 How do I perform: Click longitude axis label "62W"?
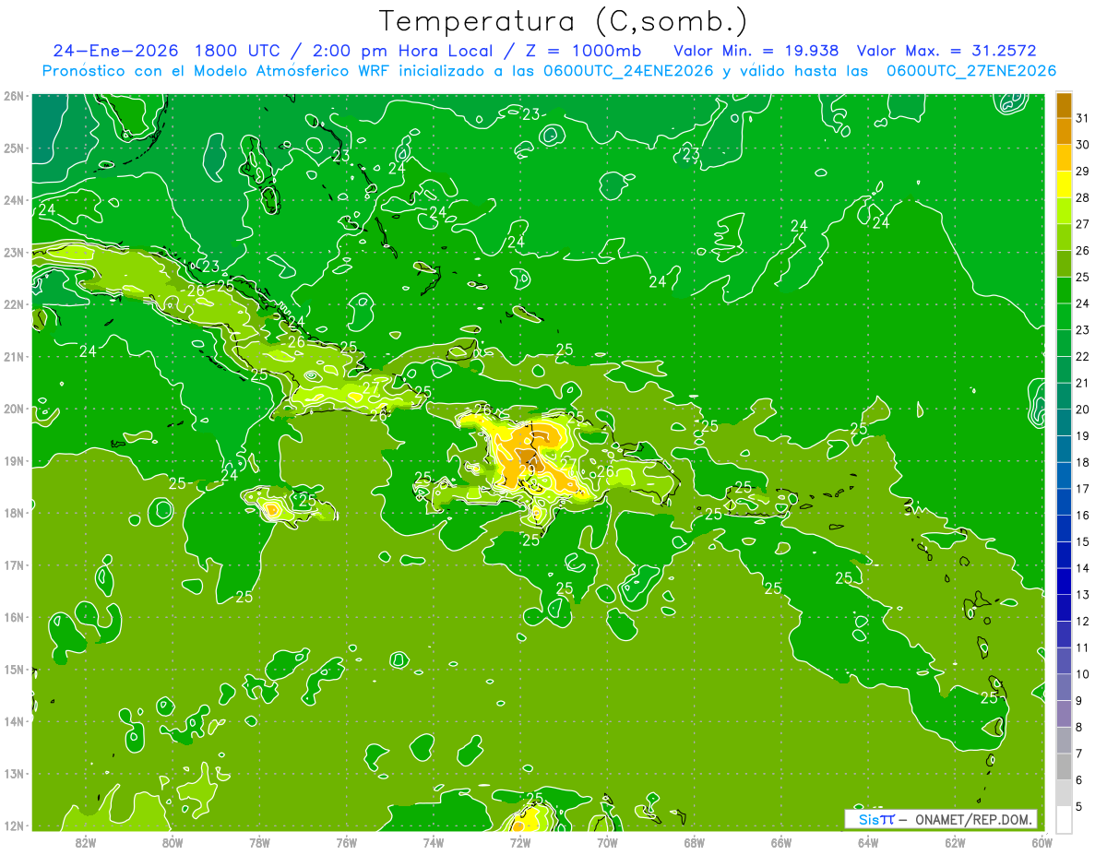[955, 842]
